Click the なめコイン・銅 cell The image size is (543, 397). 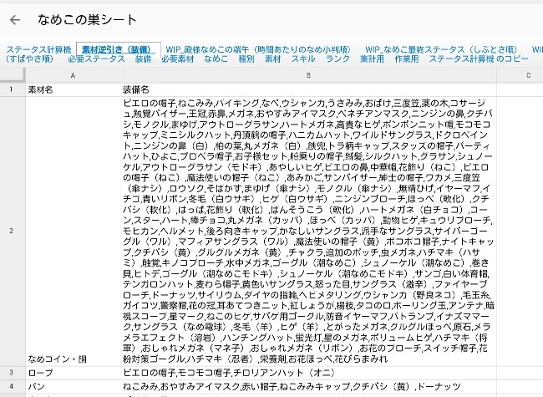[x=73, y=231]
